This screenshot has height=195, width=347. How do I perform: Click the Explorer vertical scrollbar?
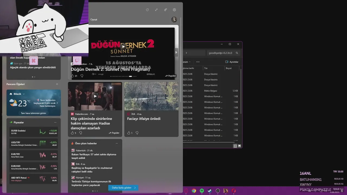(241, 92)
